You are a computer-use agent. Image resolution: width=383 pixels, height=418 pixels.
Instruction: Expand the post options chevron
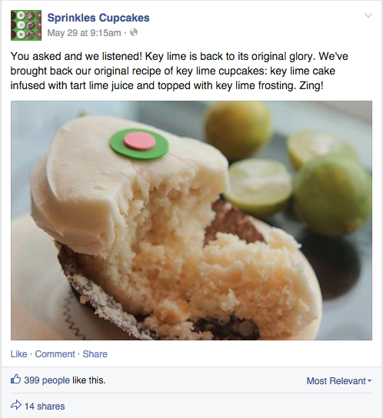(368, 15)
